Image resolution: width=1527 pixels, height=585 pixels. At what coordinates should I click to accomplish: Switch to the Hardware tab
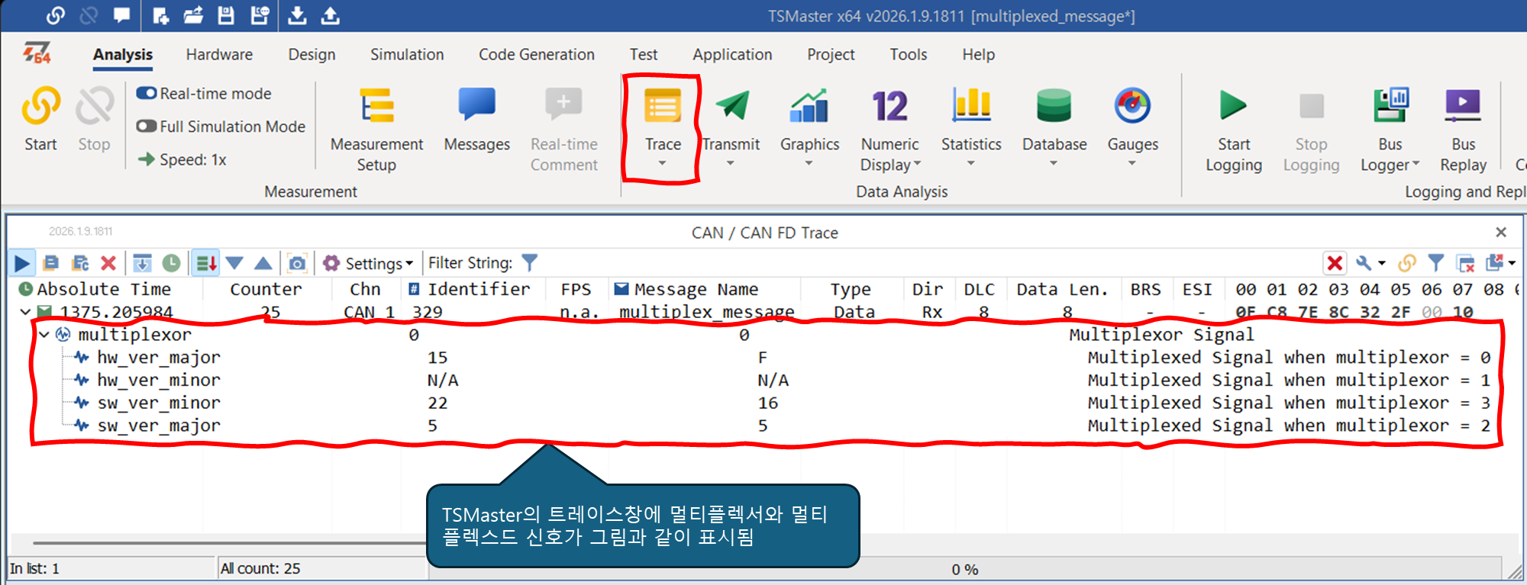pyautogui.click(x=219, y=54)
